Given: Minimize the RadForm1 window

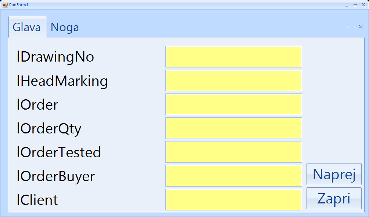Looking at the screenshot, I should point(347,5).
